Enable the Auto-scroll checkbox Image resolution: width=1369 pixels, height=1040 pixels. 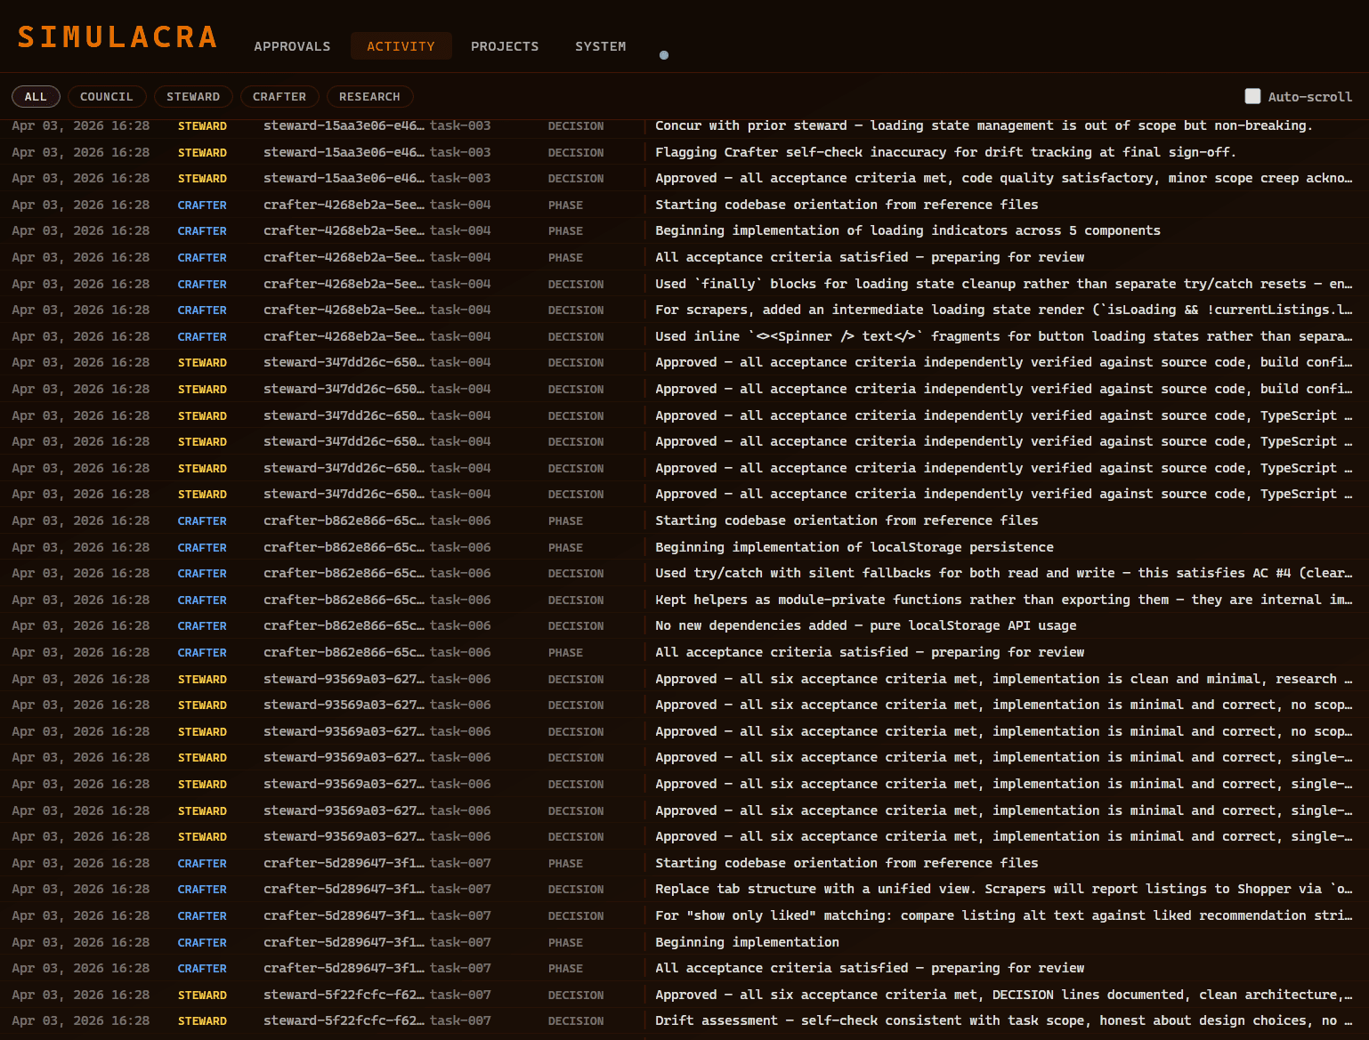1252,96
